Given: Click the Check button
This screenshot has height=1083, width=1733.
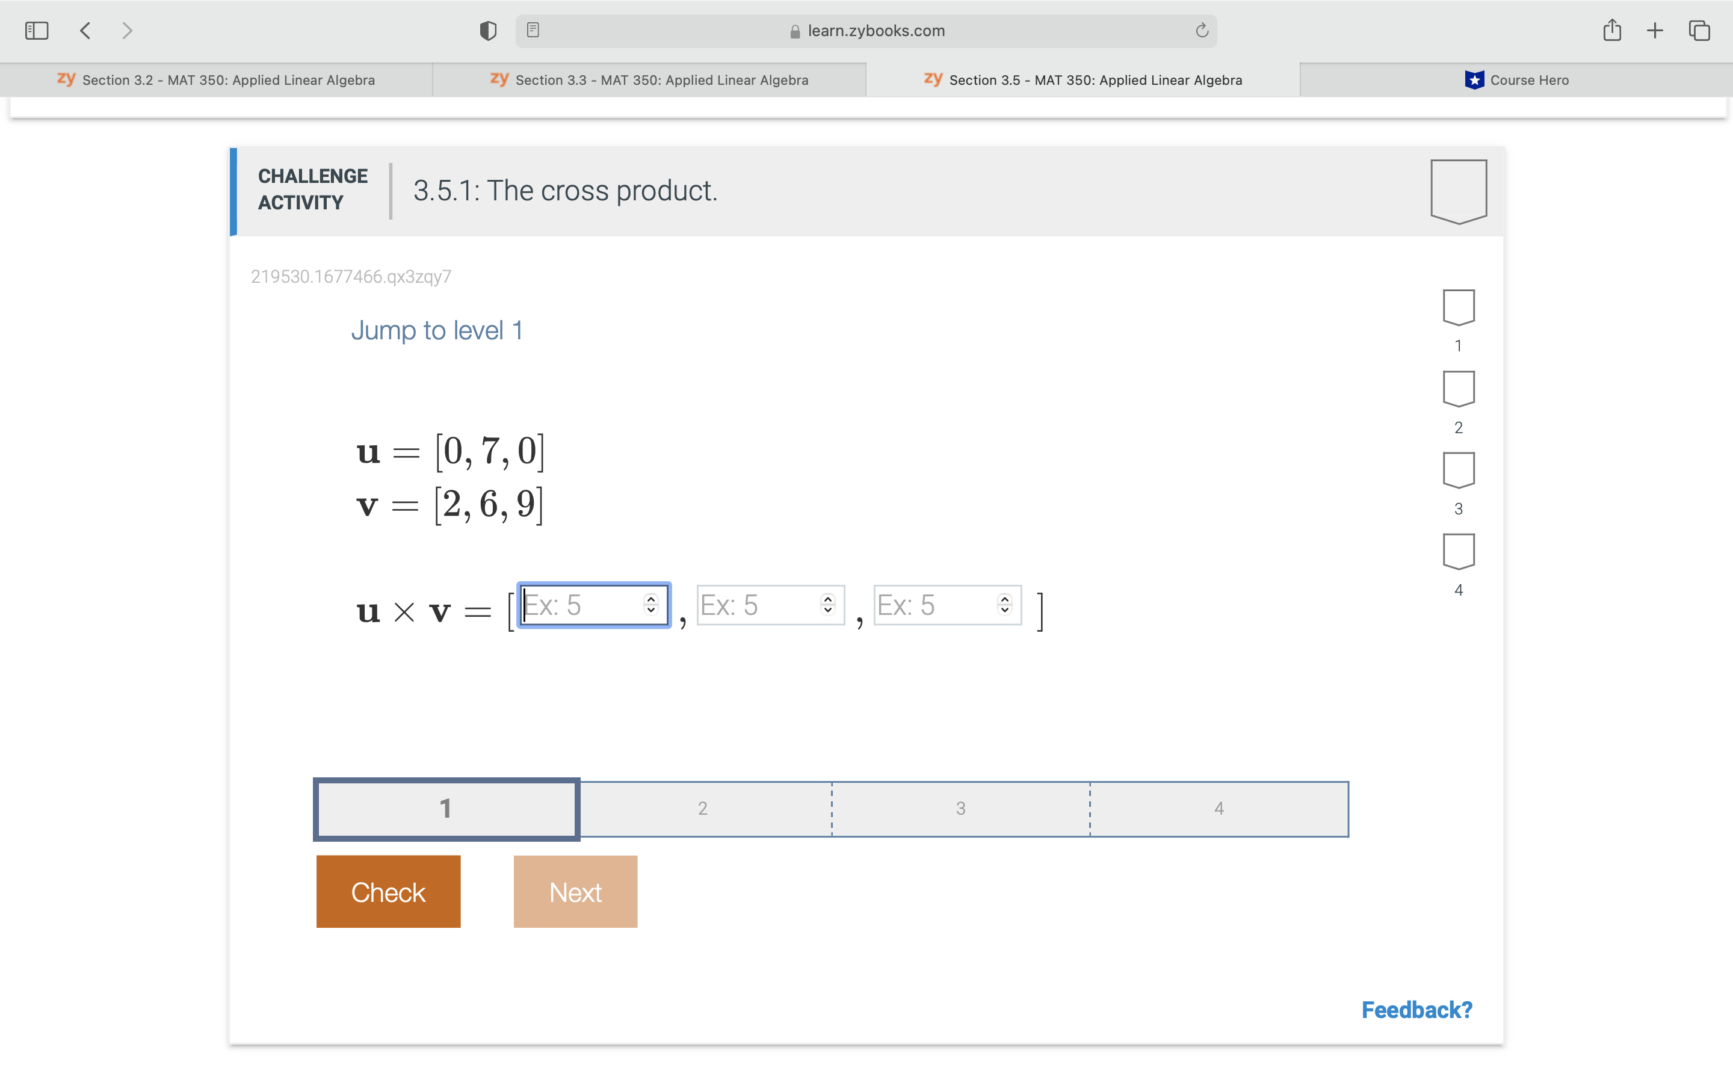Looking at the screenshot, I should pyautogui.click(x=388, y=892).
